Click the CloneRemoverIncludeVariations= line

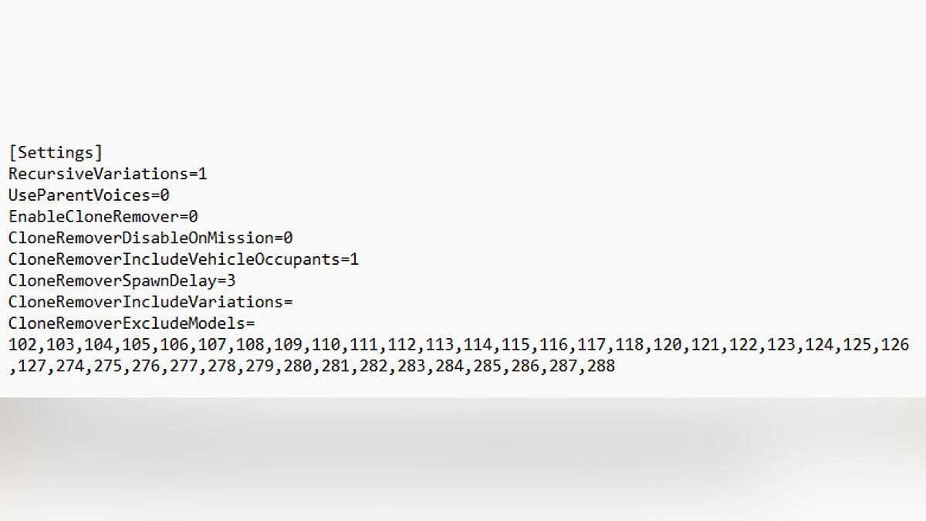point(150,302)
